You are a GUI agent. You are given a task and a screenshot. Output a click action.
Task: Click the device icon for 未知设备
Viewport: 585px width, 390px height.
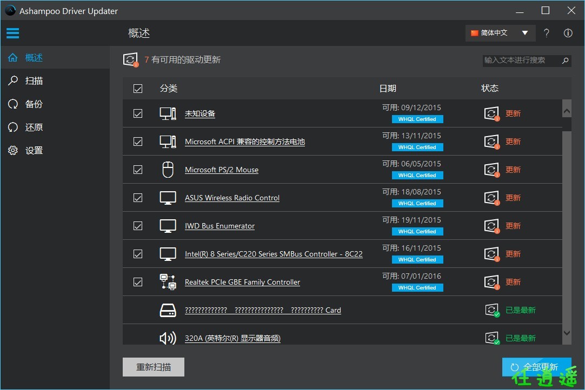[x=168, y=113]
